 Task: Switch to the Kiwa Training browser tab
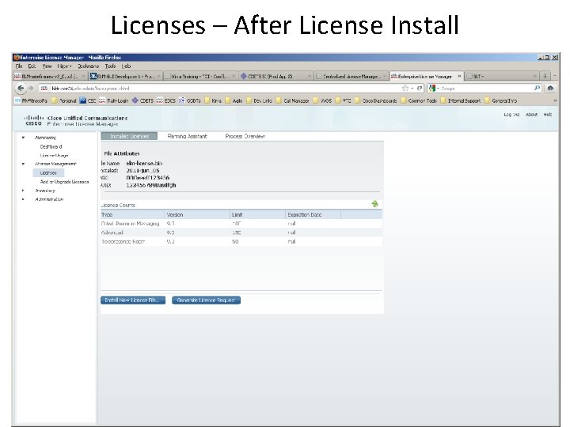200,76
